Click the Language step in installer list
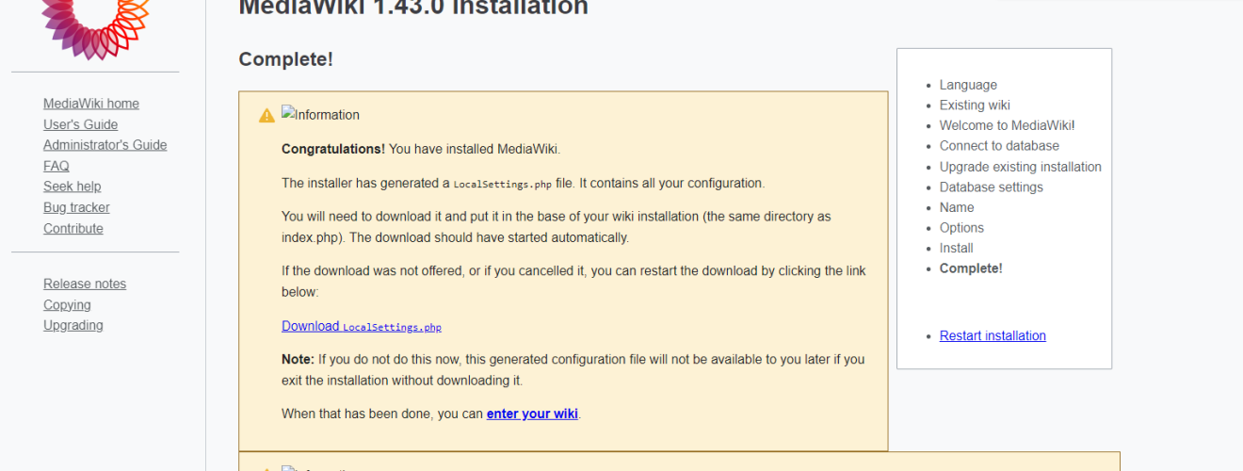 click(968, 85)
